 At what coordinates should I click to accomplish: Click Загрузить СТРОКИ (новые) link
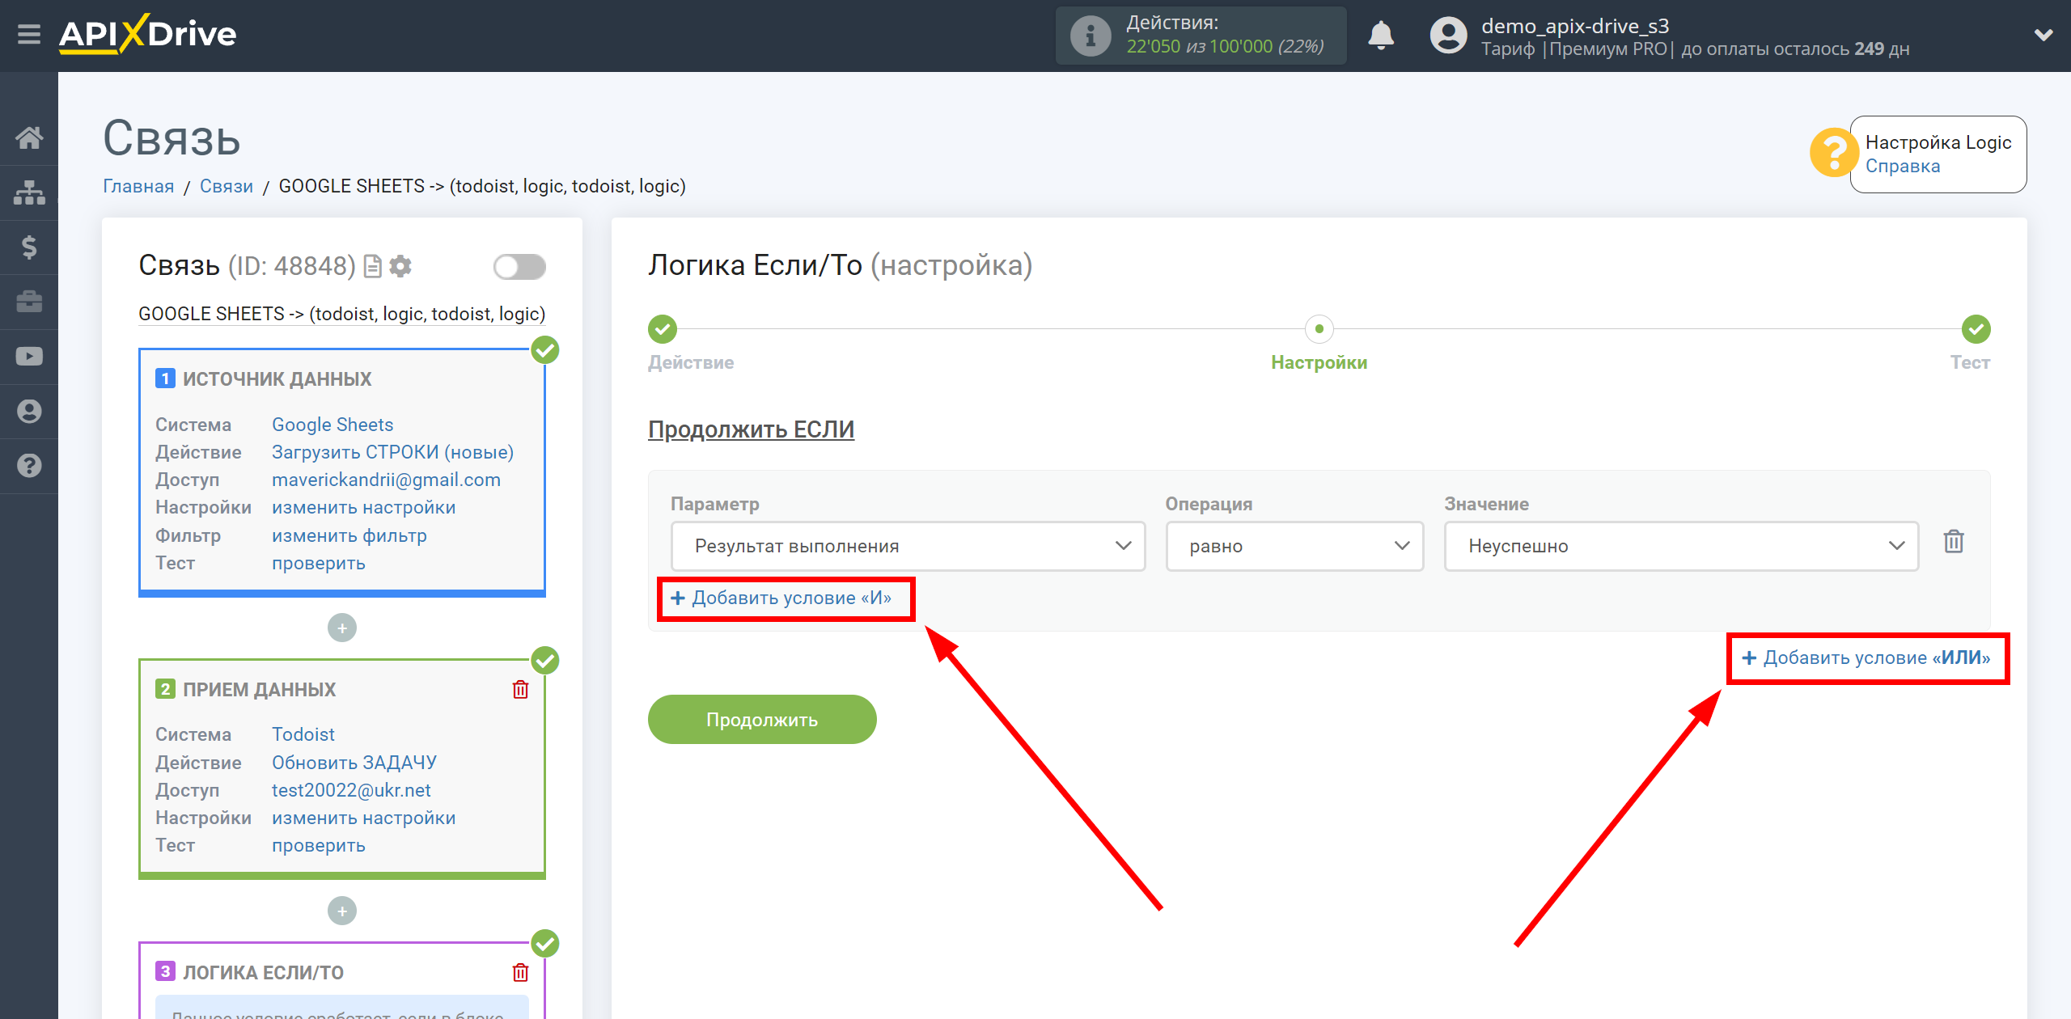tap(392, 452)
